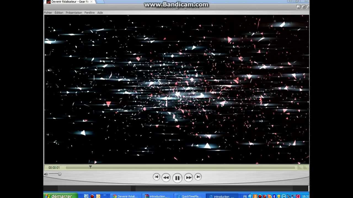Click the red record quick launch icon
The height and width of the screenshot is (198, 353).
click(92, 196)
